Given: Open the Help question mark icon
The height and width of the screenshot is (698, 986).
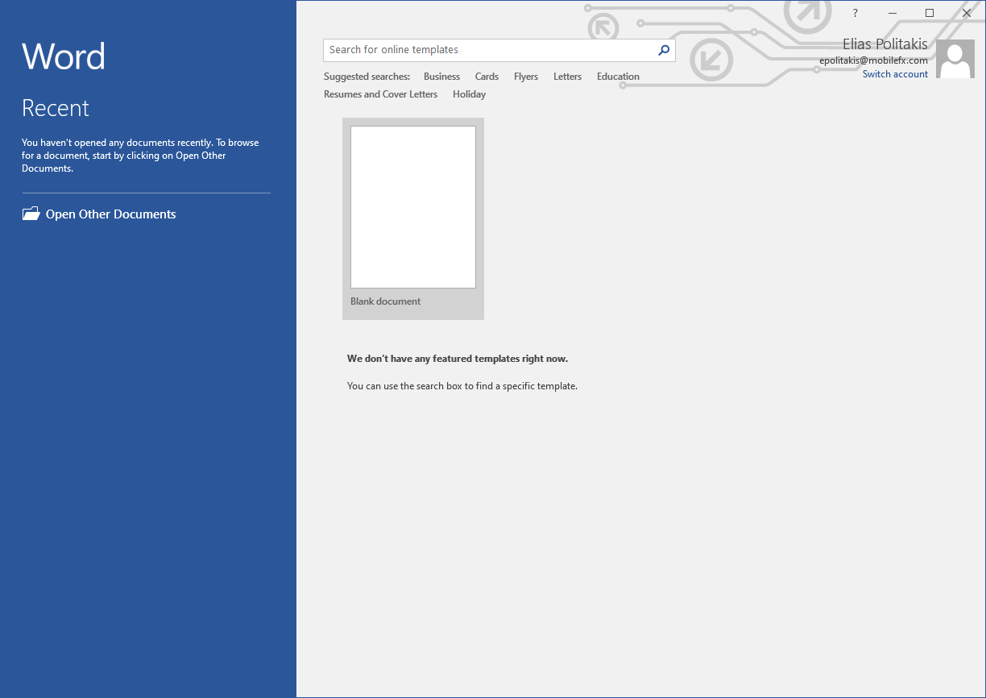Looking at the screenshot, I should coord(855,13).
